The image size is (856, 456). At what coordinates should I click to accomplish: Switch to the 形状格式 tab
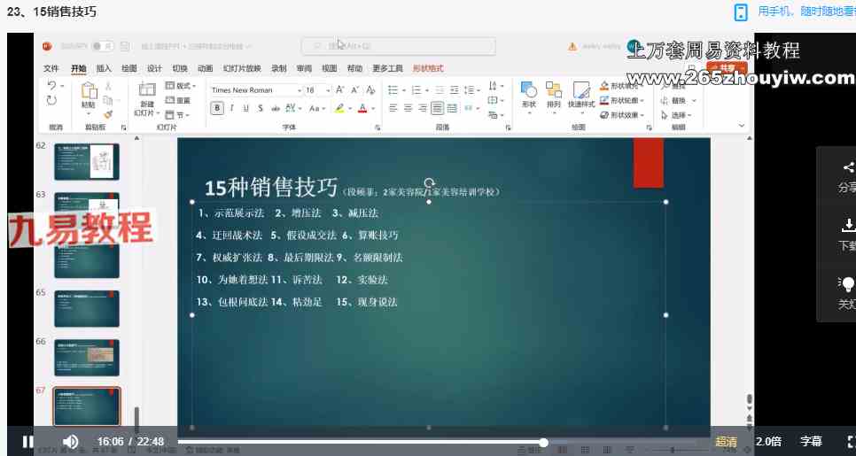point(428,68)
